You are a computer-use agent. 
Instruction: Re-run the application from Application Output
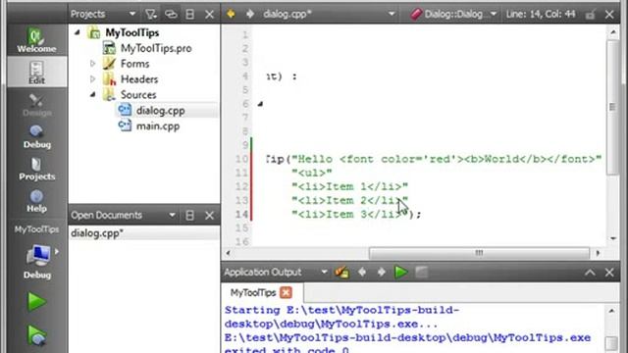tap(401, 273)
